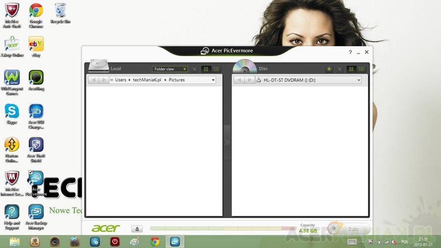Expand the hidden breadcrumb chevron before Users

point(112,80)
